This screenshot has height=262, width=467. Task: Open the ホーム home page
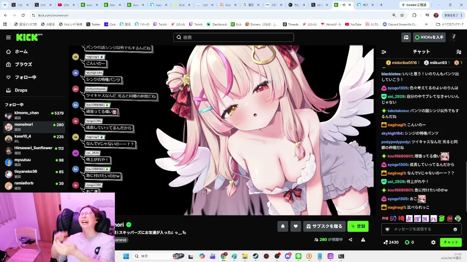coord(17,52)
